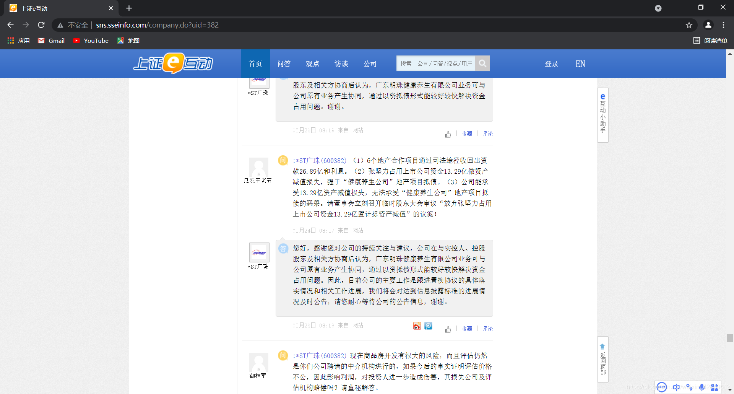The width and height of the screenshot is (734, 394).
Task: Share answer via Tencent Weibo icon
Action: (x=428, y=326)
